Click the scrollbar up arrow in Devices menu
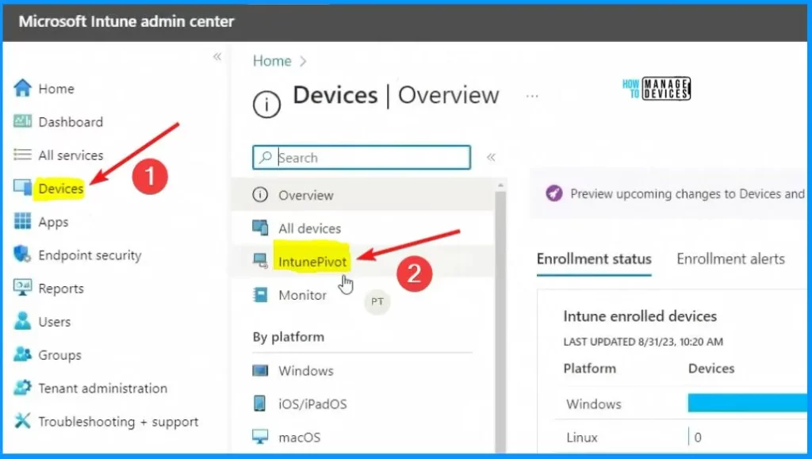The width and height of the screenshot is (812, 459). (500, 185)
